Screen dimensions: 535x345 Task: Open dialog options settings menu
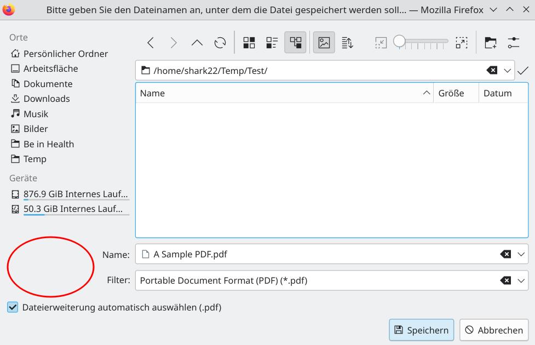click(x=514, y=43)
